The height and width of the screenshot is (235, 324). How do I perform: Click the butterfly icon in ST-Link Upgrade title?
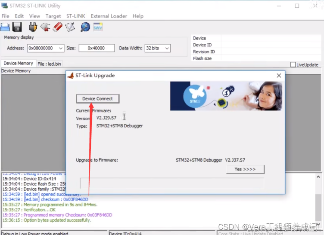pos(71,76)
